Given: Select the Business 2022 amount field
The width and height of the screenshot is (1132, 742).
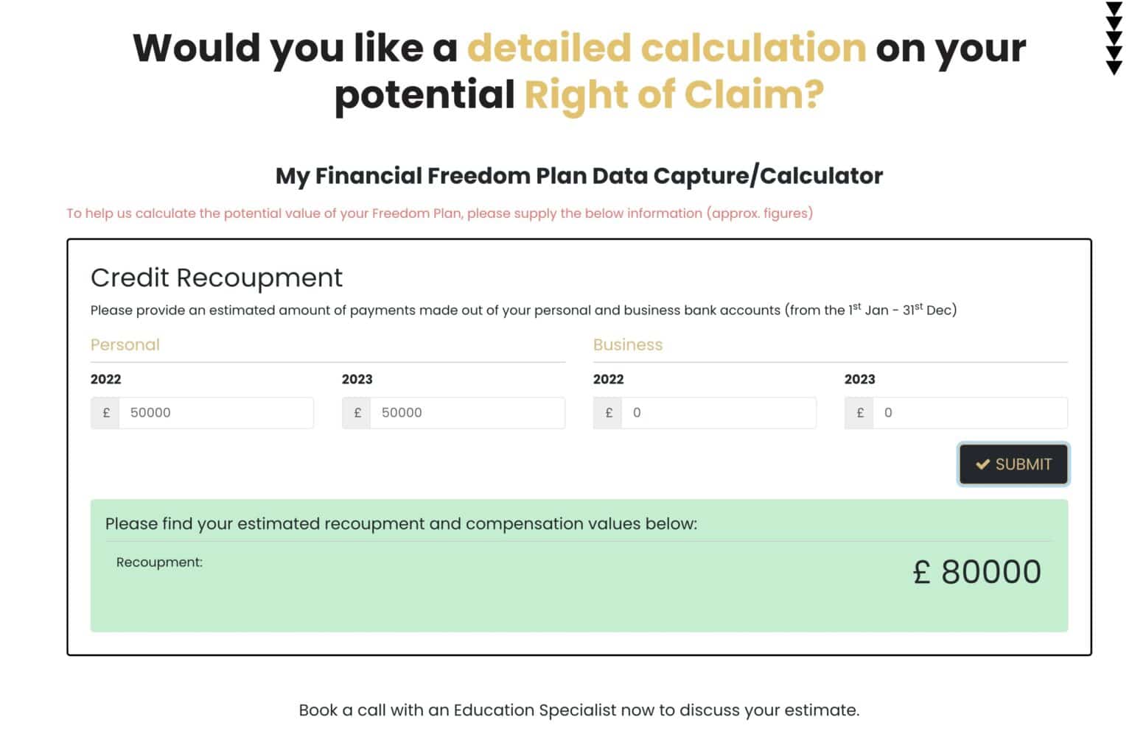Looking at the screenshot, I should tap(719, 413).
